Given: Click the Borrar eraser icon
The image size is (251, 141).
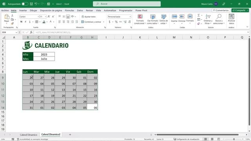Looking at the screenshot, I should pos(199,23).
